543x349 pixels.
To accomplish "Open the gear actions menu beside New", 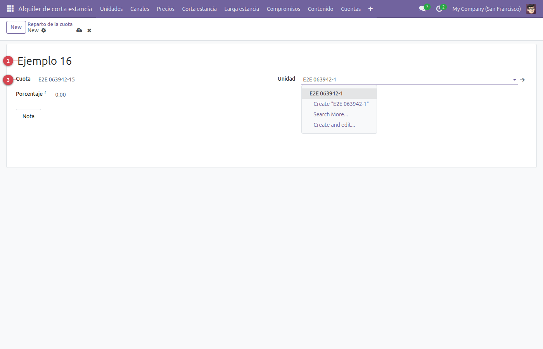I will click(44, 30).
